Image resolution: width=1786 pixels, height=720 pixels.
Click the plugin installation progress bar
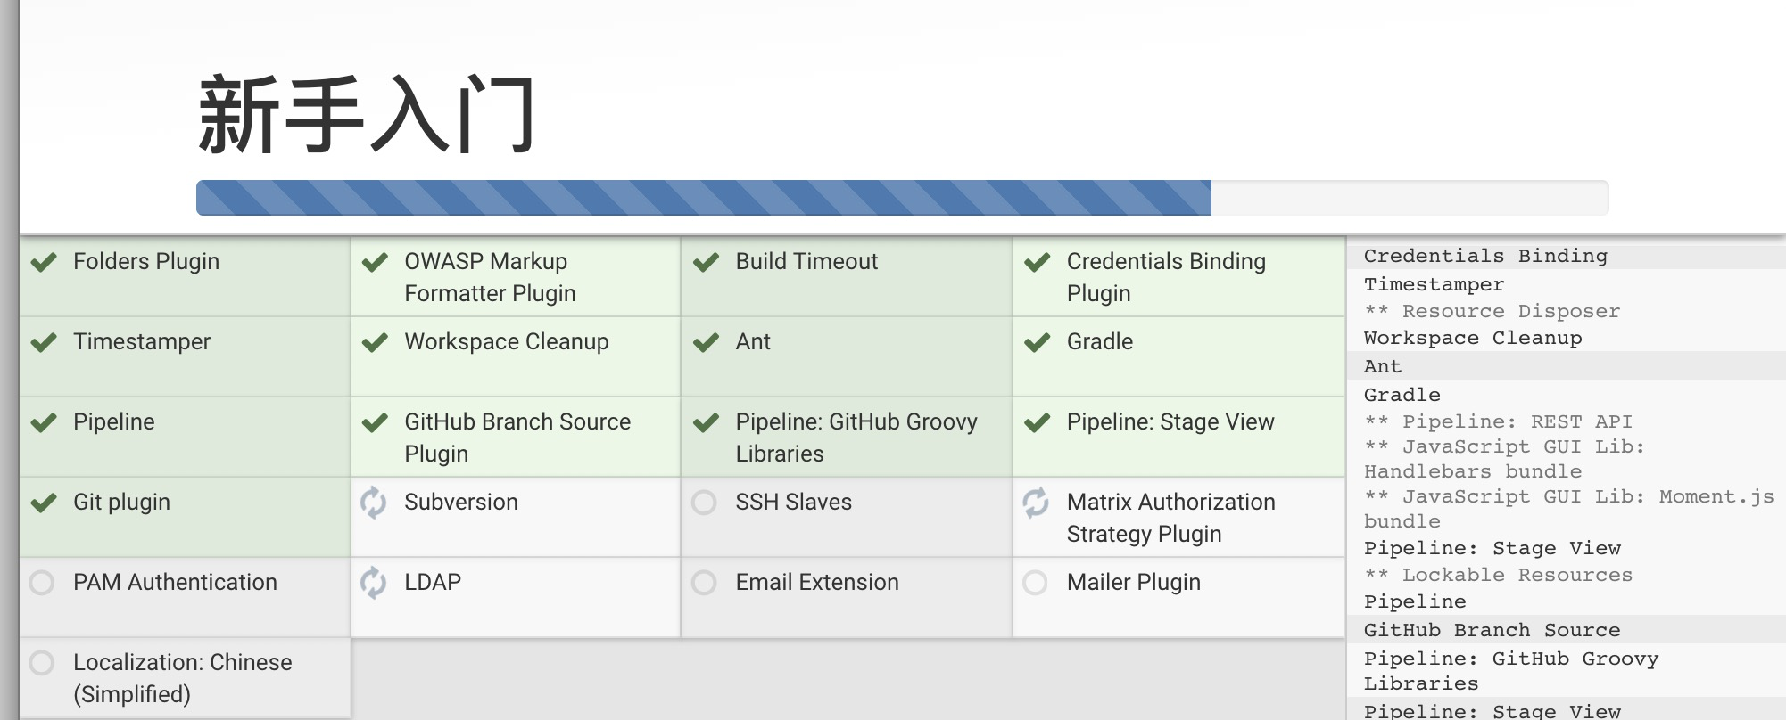click(901, 198)
